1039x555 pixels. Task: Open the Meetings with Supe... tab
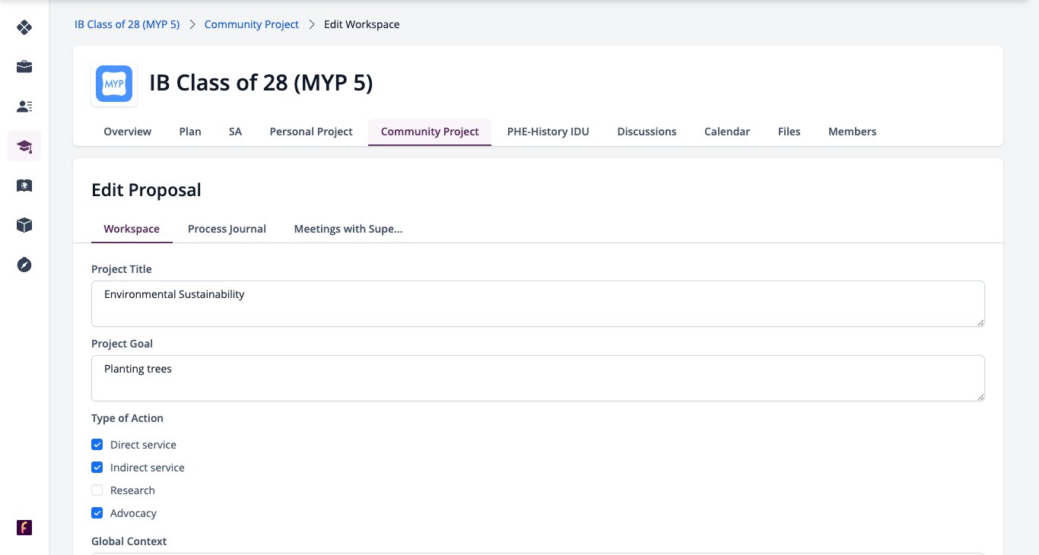pos(348,229)
